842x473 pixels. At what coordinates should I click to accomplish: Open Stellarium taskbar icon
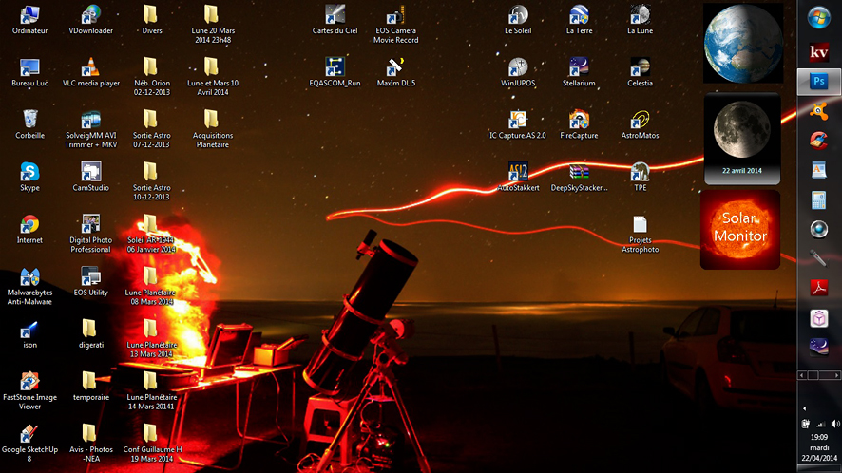pos(818,347)
